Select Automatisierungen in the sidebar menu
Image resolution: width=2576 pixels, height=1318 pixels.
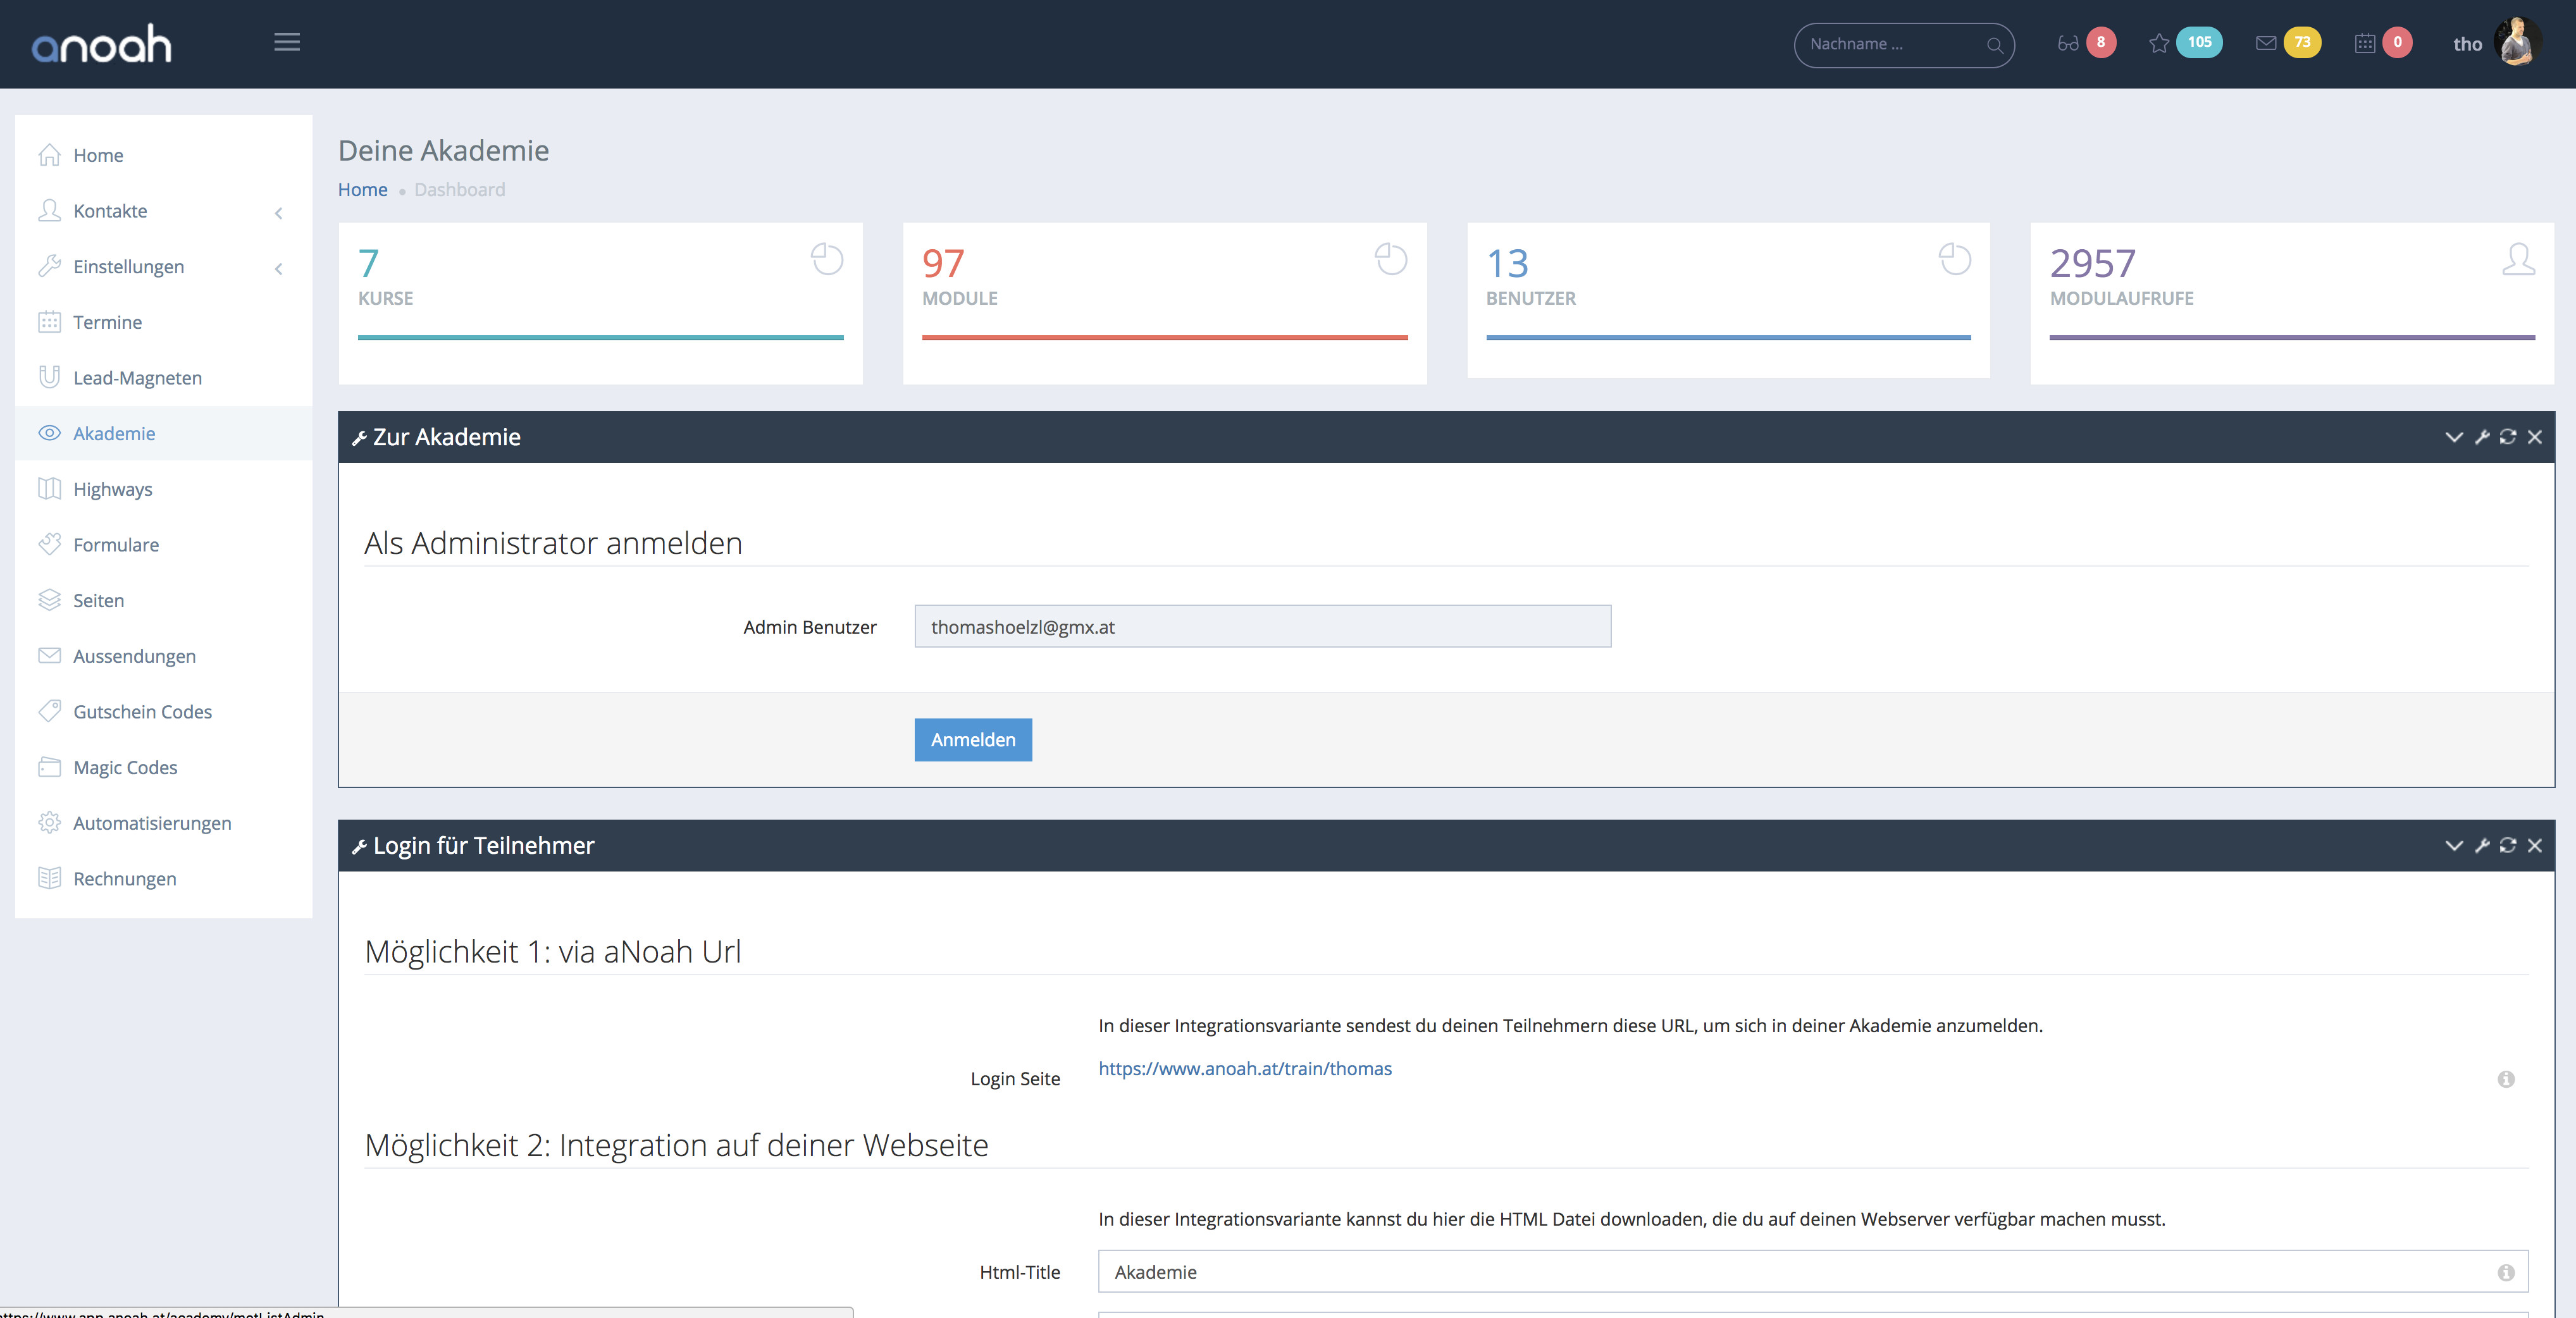152,823
